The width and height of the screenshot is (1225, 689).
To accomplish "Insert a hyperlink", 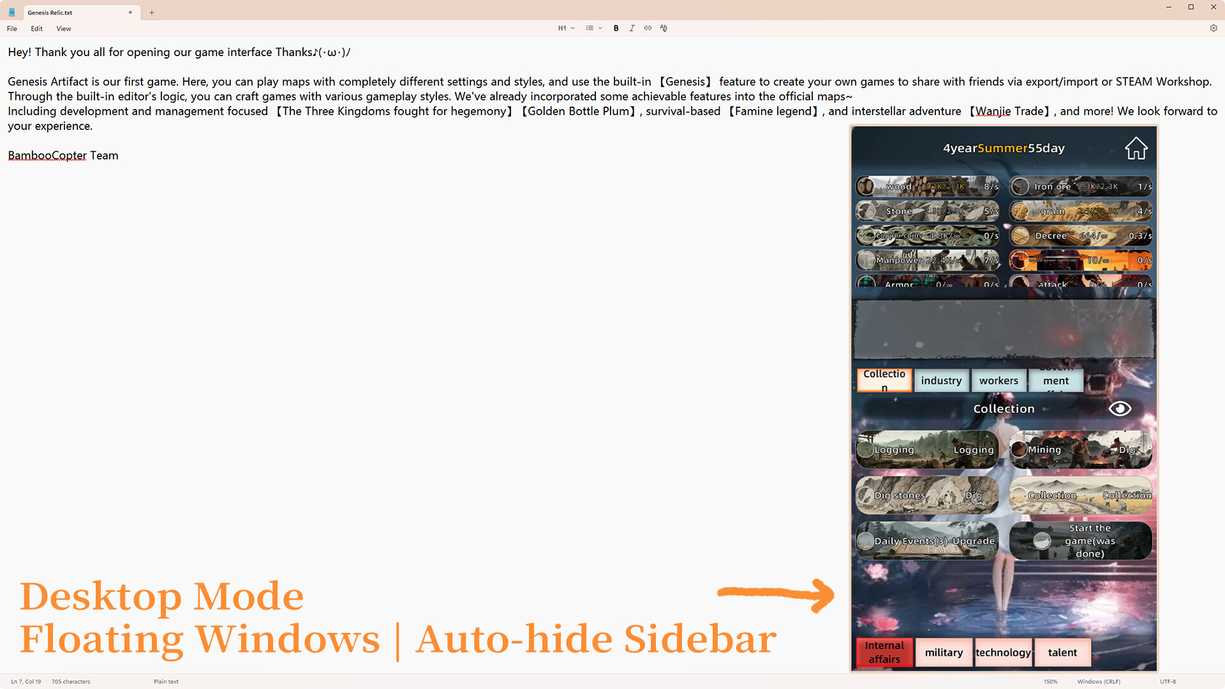I will point(648,28).
